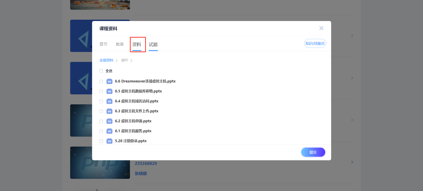
Task: Click the chevron after 全部资料 breadcrumb
Action: (117, 61)
